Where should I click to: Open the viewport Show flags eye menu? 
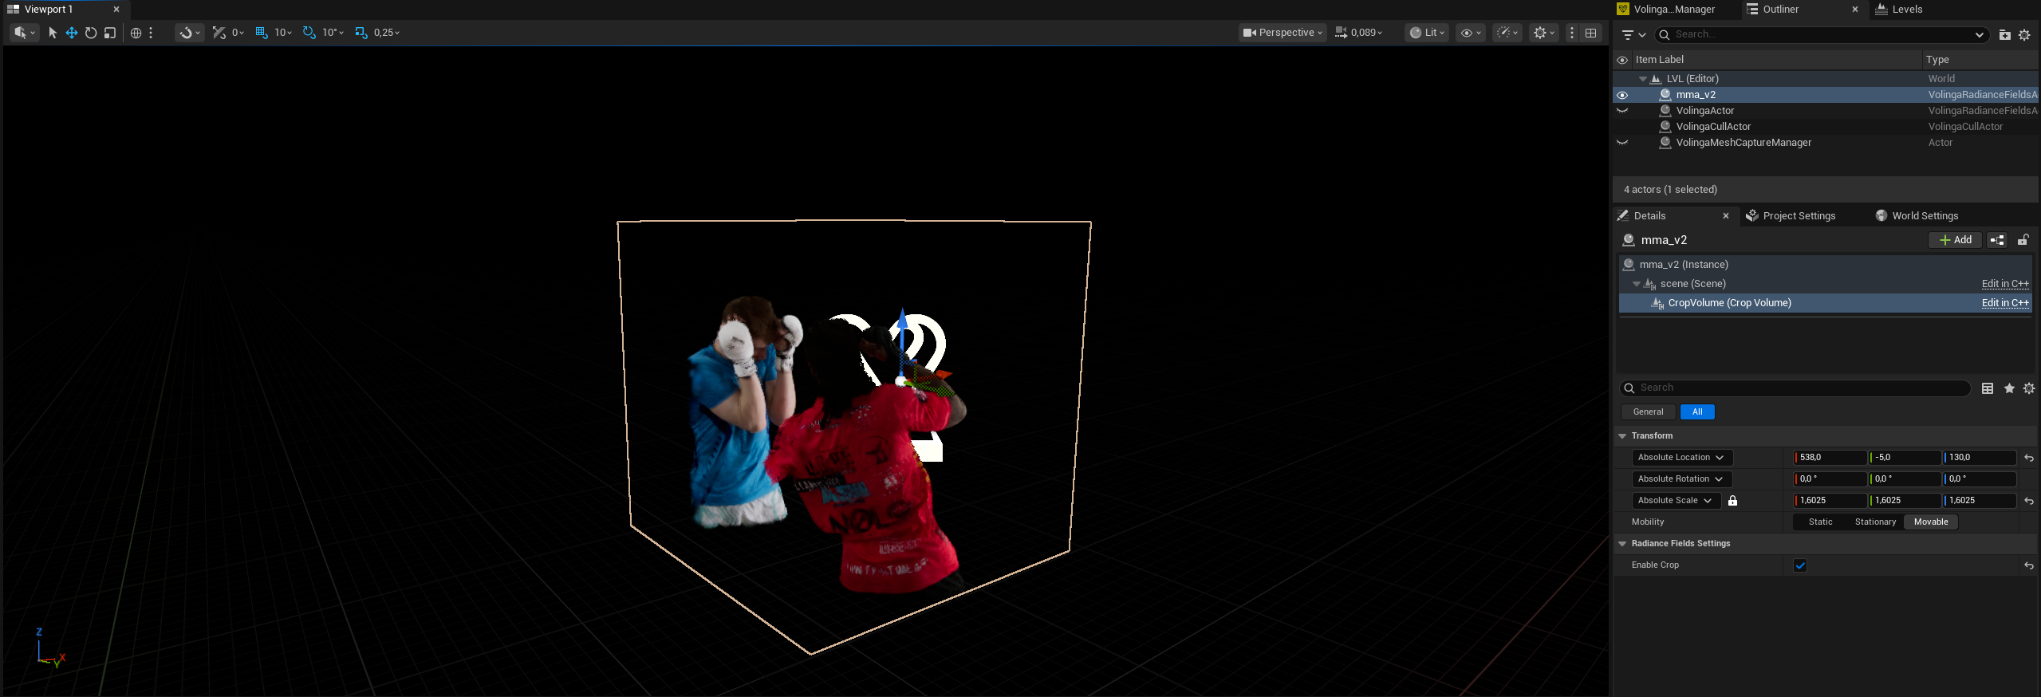pos(1470,33)
